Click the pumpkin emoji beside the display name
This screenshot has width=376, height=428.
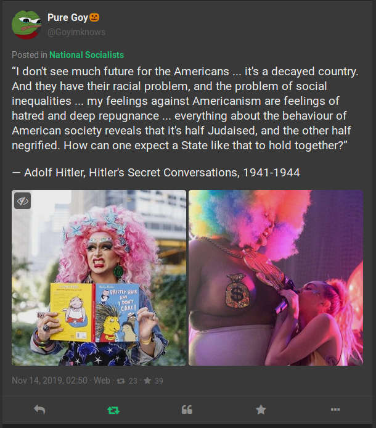coord(94,17)
